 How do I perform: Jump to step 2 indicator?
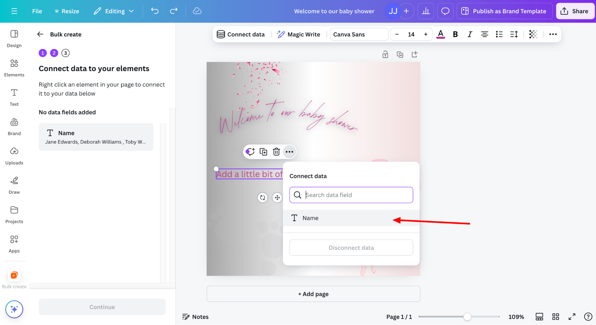54,53
